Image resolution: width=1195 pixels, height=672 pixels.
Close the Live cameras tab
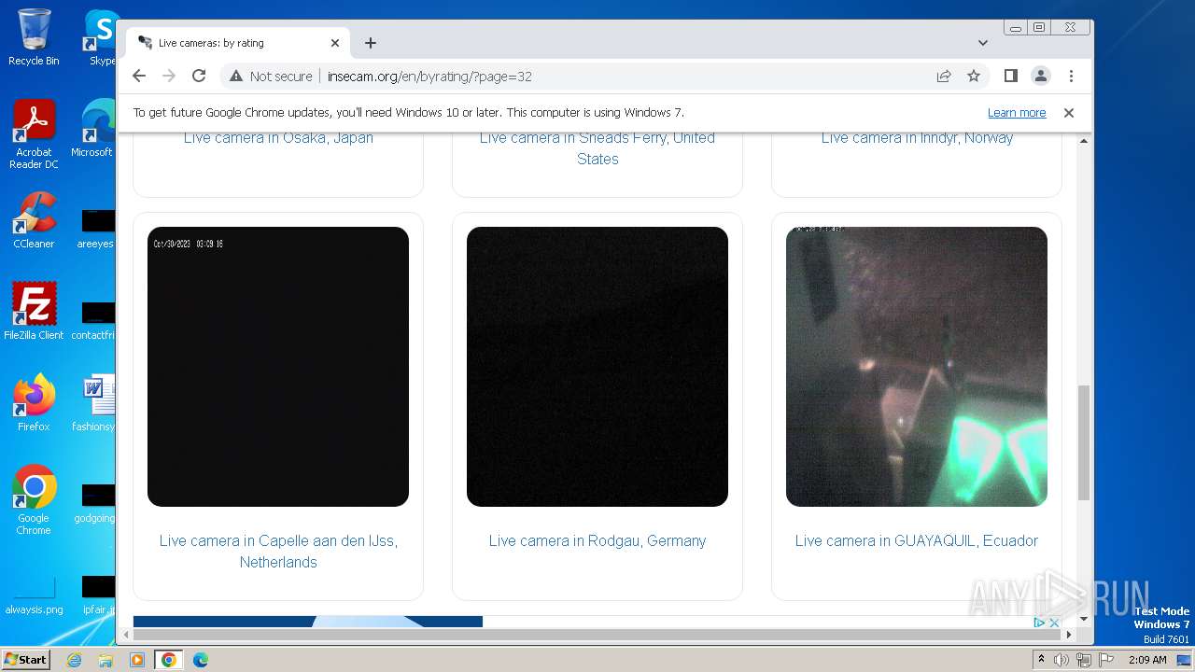tap(335, 43)
